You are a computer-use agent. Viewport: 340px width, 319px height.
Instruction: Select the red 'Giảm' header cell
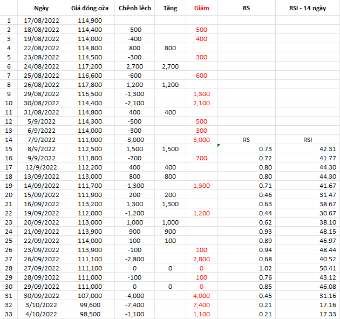[x=201, y=8]
